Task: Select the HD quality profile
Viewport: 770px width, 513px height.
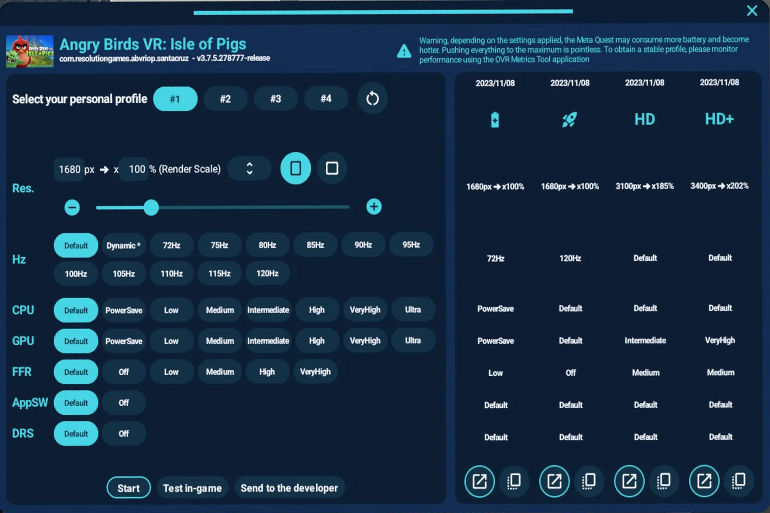Action: (x=644, y=119)
